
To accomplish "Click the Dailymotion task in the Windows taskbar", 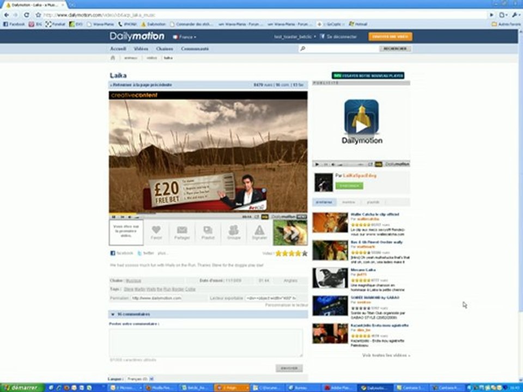I will [376, 388].
